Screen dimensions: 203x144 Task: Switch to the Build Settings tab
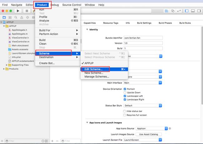point(144,23)
